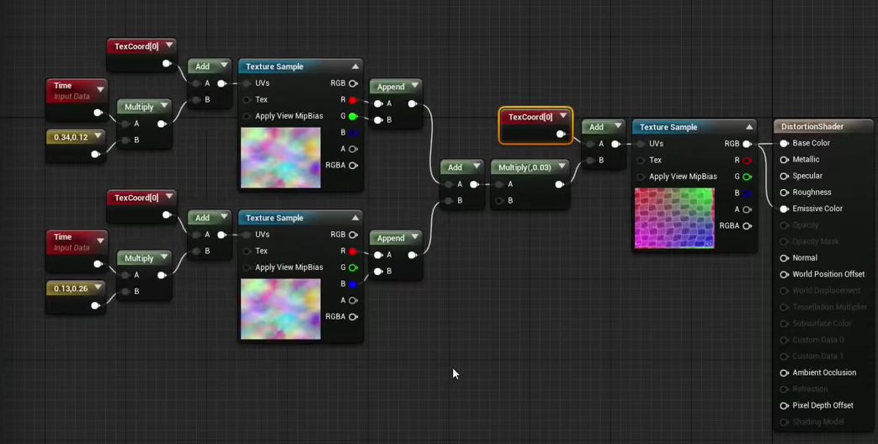Click the Specular input pin on DistortionShader

click(x=784, y=176)
